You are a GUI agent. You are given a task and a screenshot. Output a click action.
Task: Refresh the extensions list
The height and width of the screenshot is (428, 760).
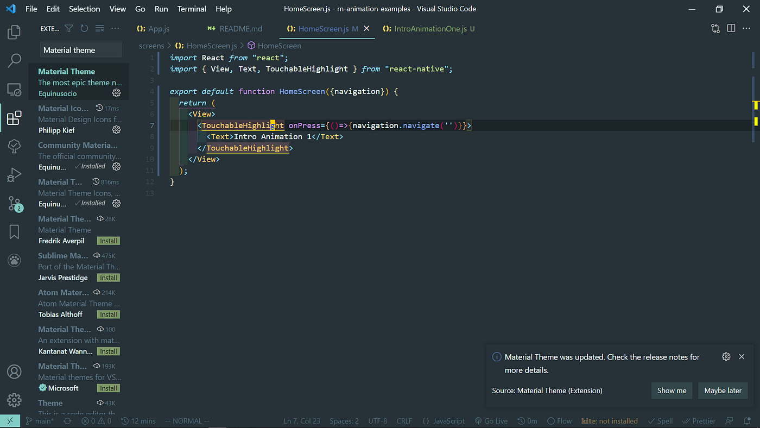[x=84, y=29]
